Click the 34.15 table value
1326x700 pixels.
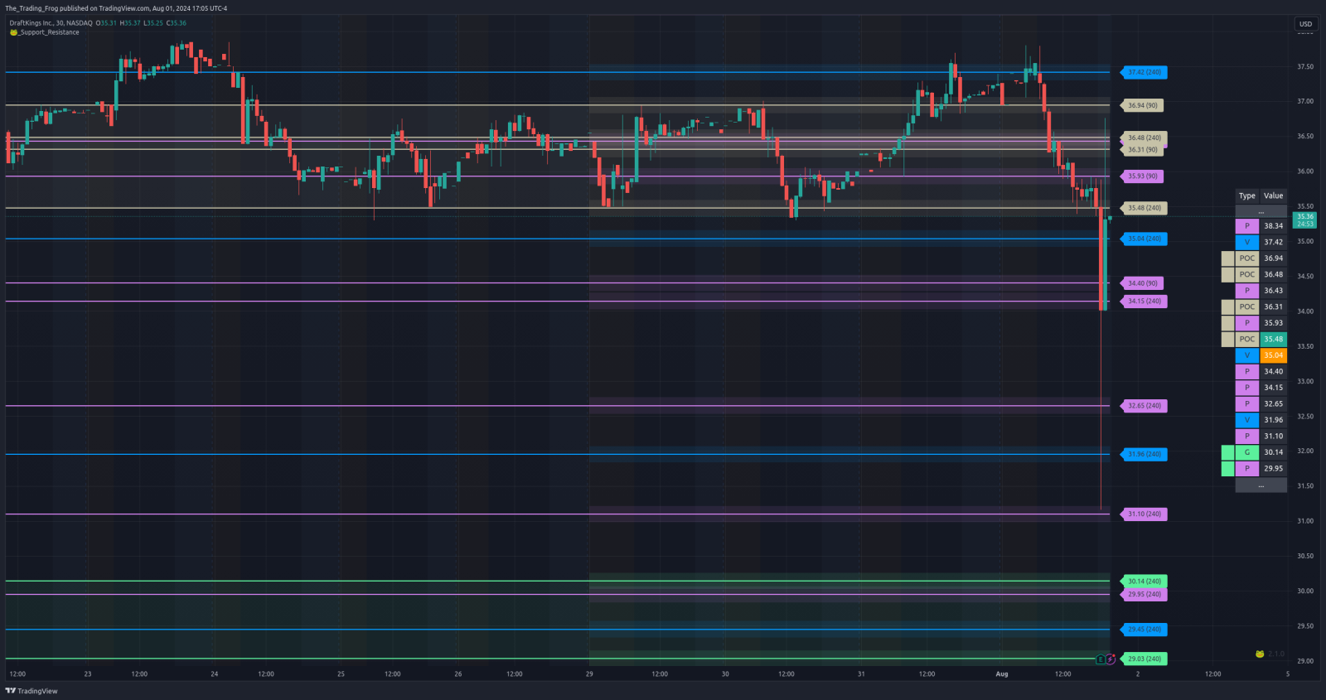[x=1273, y=388]
